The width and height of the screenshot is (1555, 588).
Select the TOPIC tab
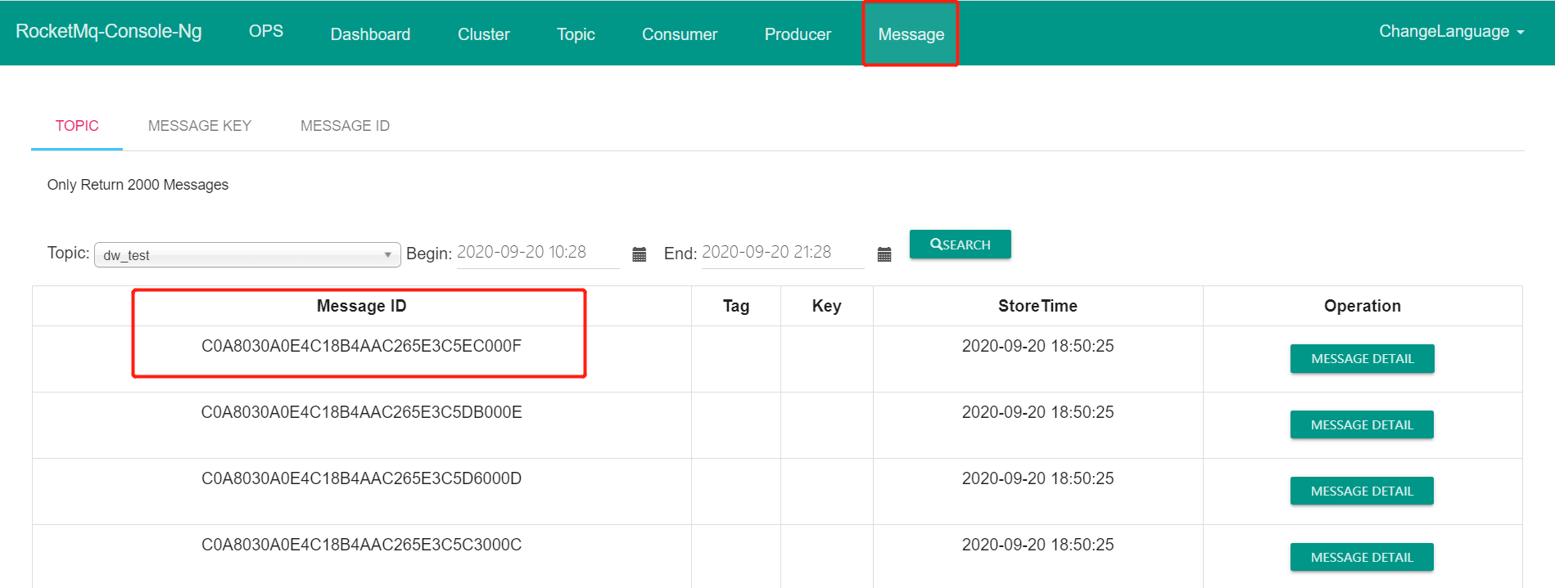point(77,126)
